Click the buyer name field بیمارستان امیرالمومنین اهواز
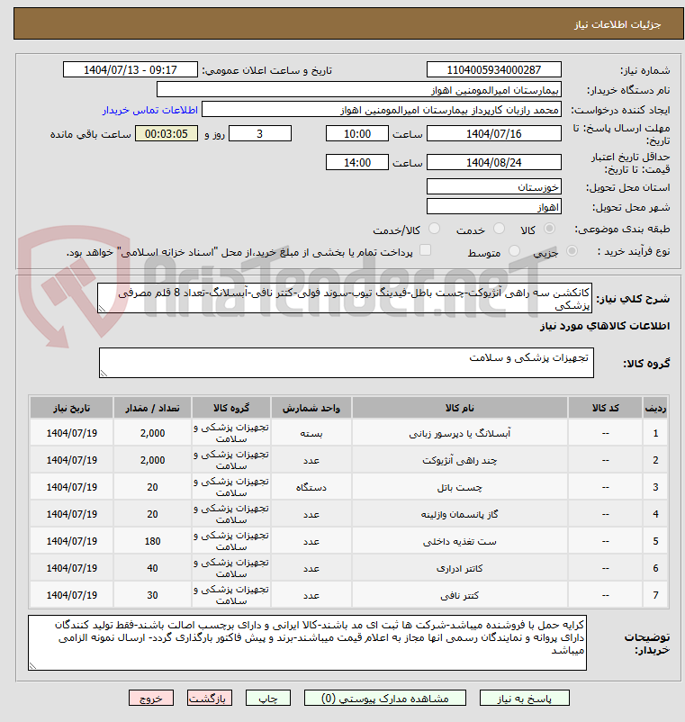Viewport: 685px width, 722px height. click(359, 89)
